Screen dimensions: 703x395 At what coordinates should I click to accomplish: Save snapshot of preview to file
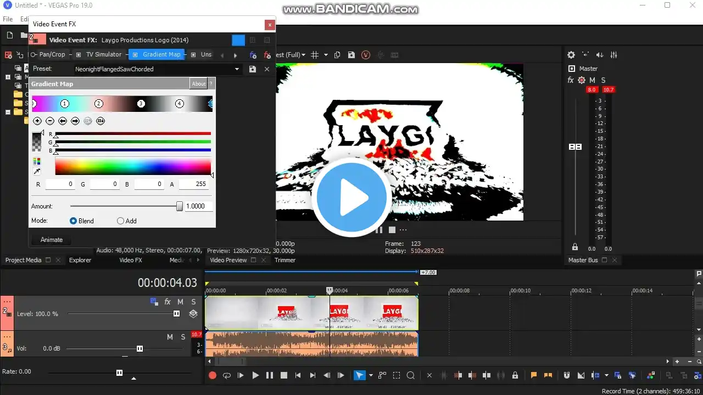(x=351, y=55)
